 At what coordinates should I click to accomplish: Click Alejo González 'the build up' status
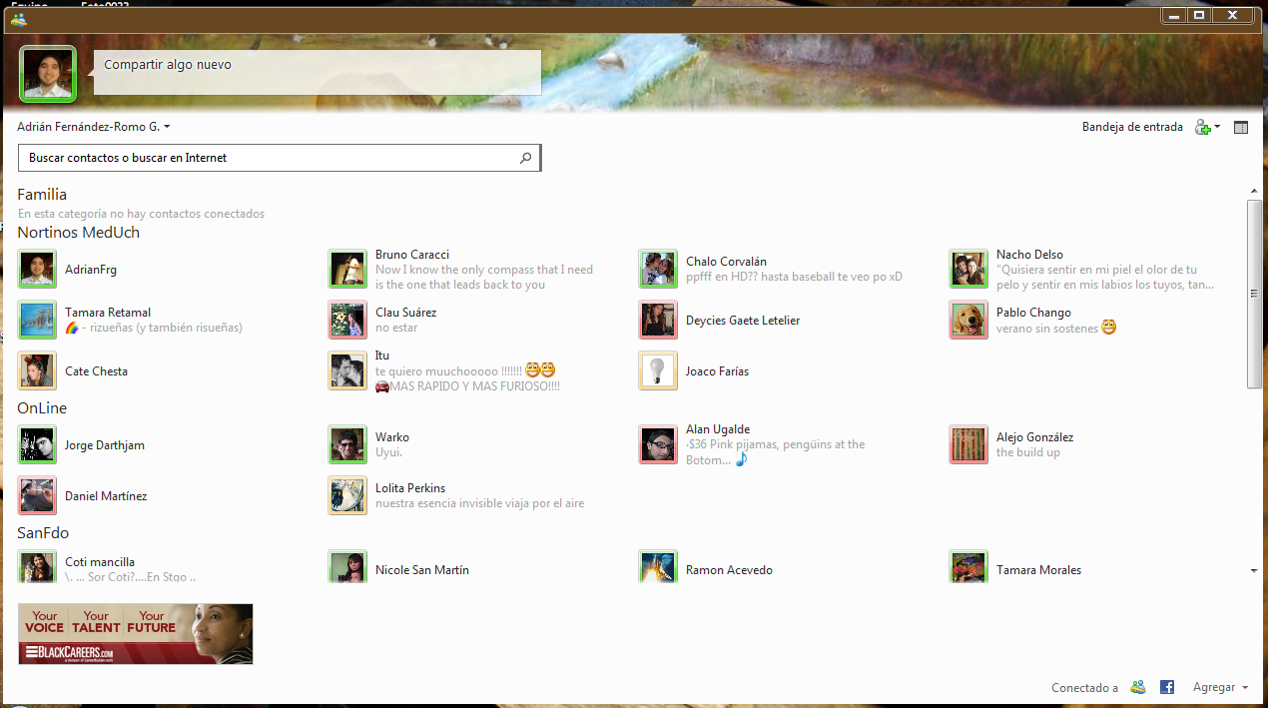[x=1028, y=452]
